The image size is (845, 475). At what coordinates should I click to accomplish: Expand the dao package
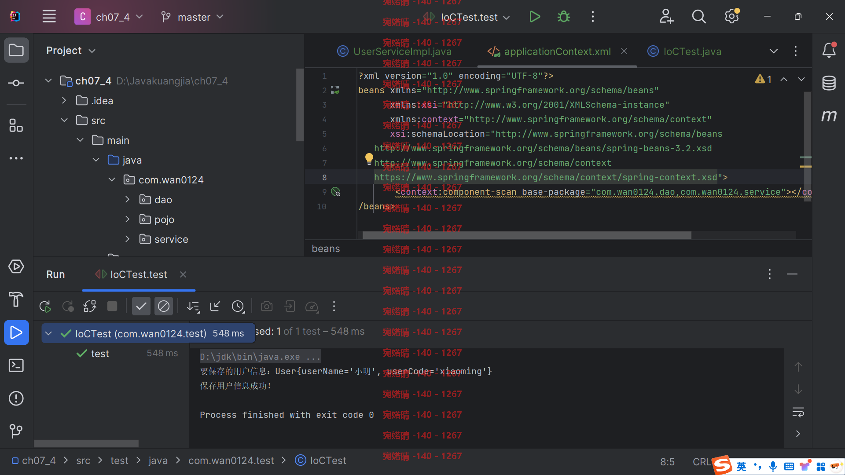tap(128, 200)
